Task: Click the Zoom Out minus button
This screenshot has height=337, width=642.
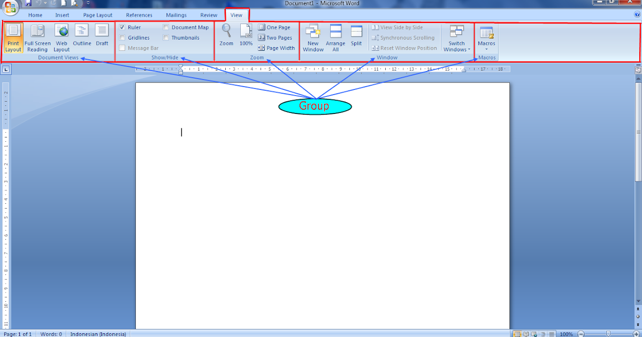Action: 581,334
